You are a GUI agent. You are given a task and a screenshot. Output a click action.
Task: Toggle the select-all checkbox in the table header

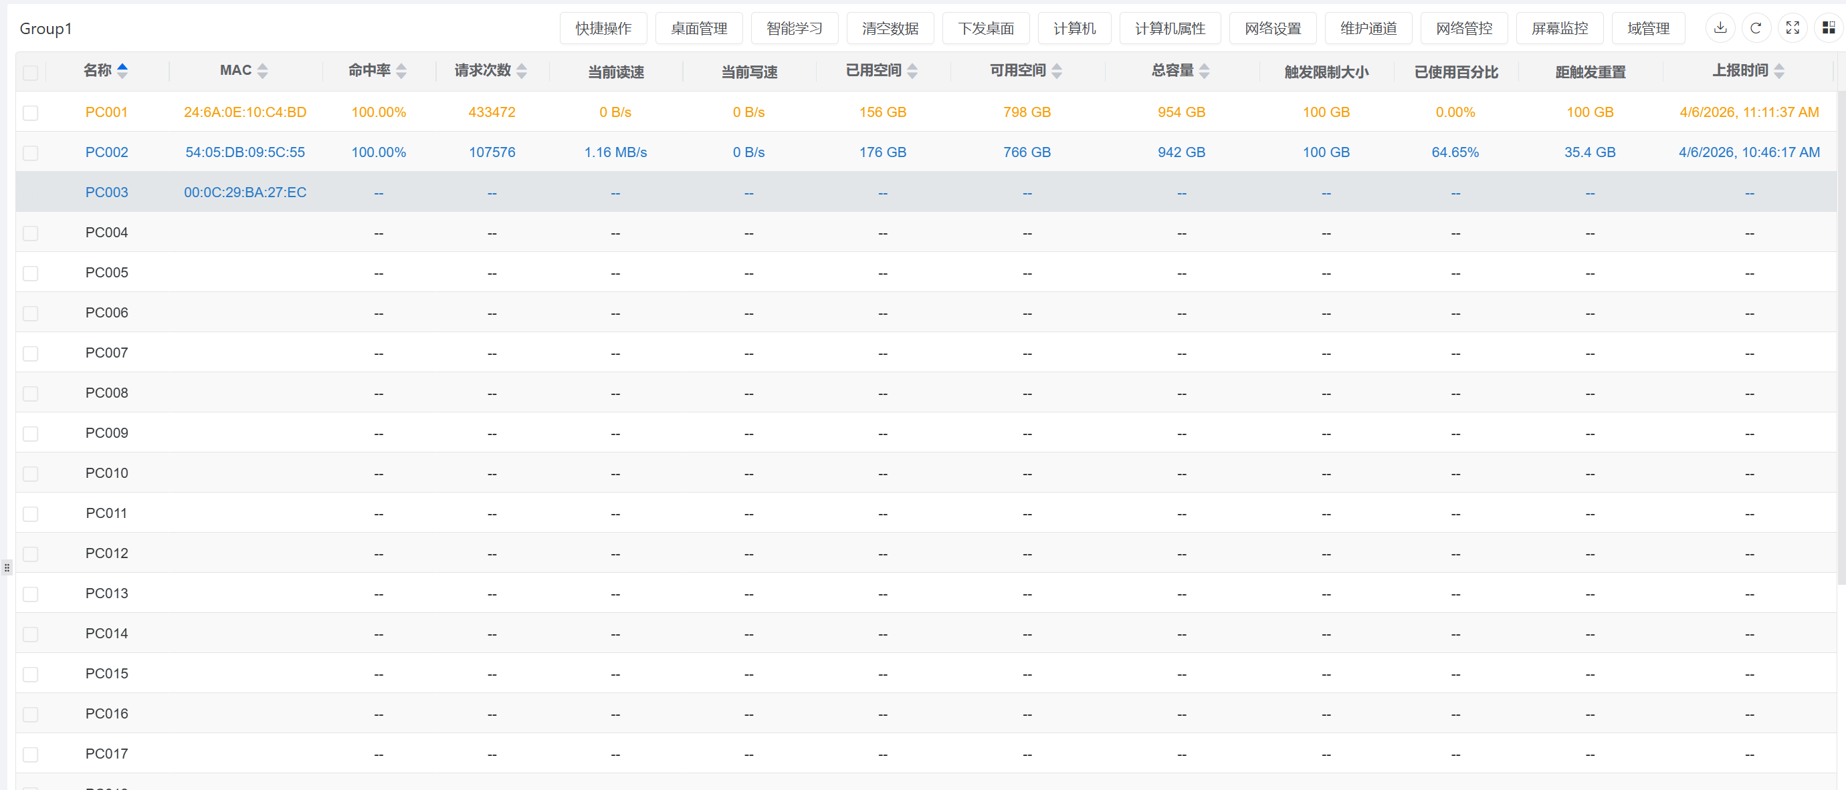30,72
